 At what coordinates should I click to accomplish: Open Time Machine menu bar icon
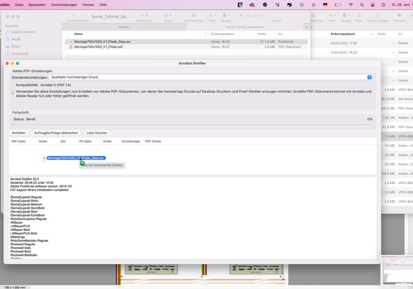301,5
